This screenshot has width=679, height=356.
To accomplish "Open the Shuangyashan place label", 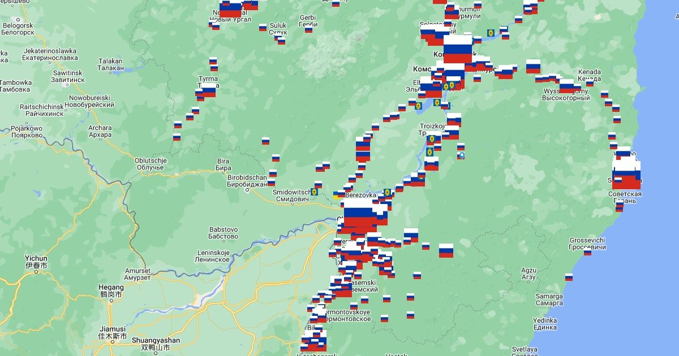I will click(x=156, y=344).
